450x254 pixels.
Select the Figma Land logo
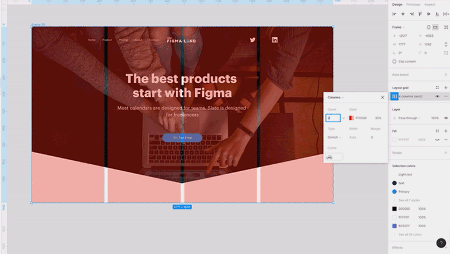181,40
